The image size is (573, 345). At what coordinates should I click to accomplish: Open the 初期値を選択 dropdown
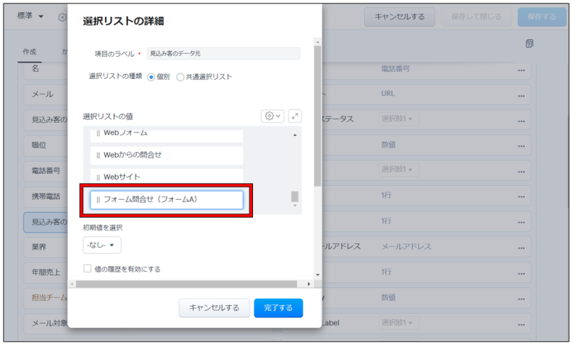click(101, 245)
